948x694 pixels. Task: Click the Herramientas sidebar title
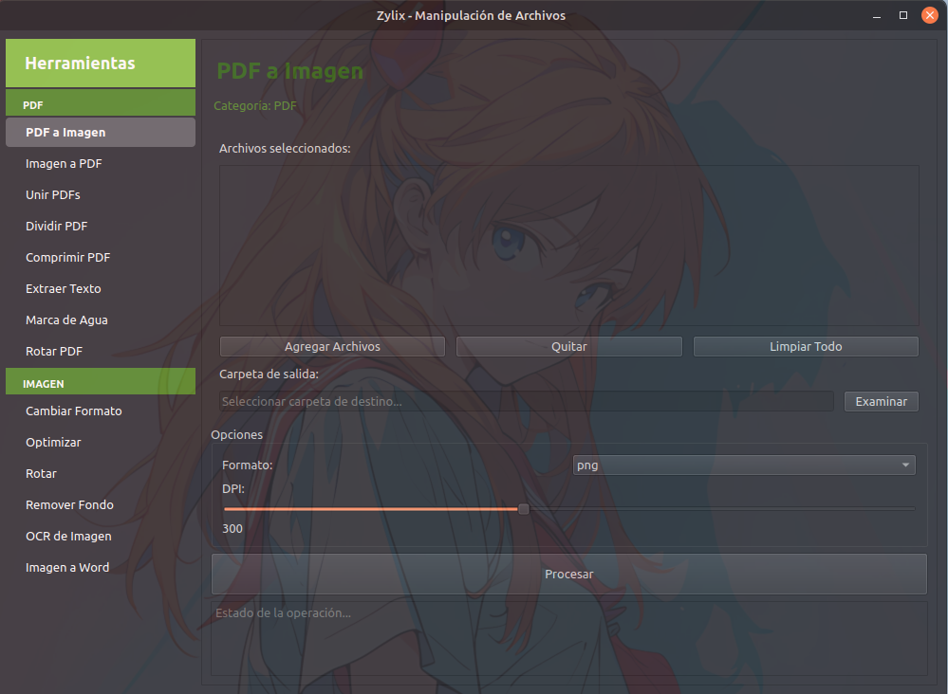coord(101,64)
